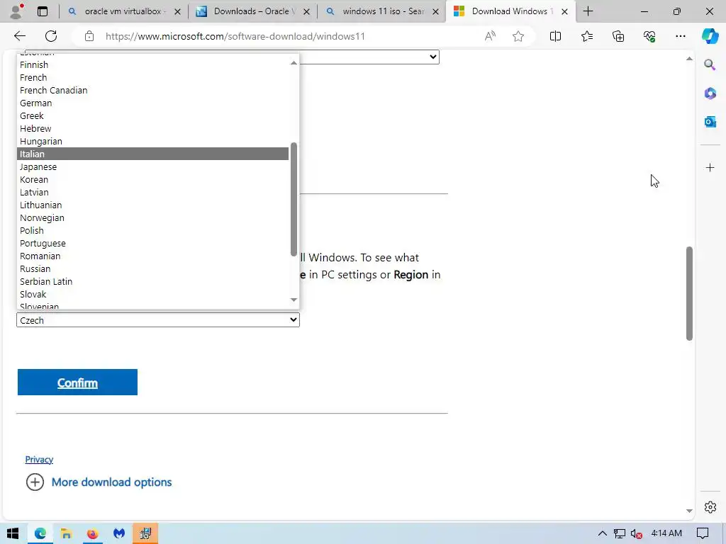Open Outlook in the sidebar
Screen dimensions: 726x544
pyautogui.click(x=710, y=122)
